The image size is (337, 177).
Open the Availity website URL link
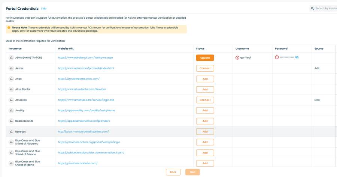pyautogui.click(x=86, y=111)
